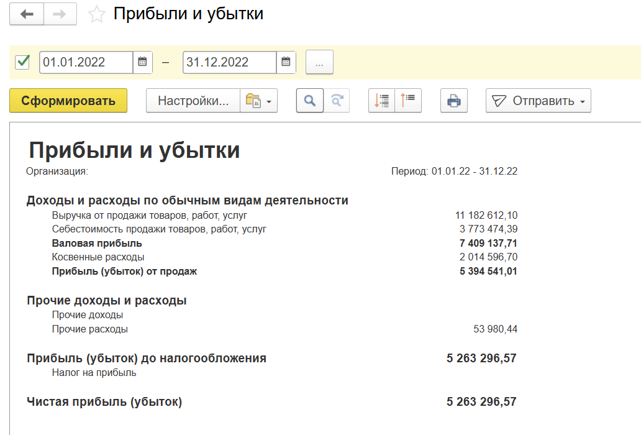Select the Валовая прибыль row label

97,243
